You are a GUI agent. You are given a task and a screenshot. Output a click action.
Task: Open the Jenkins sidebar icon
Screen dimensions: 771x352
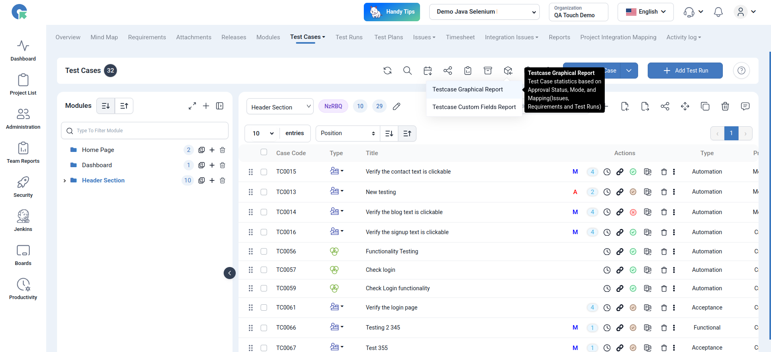coord(23,216)
